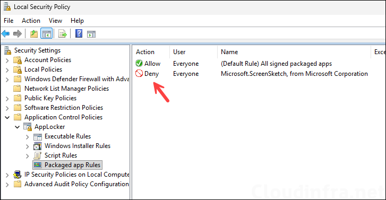The height and width of the screenshot is (200, 386).
Task: Open the Help toolbar icon
Action: [79, 33]
